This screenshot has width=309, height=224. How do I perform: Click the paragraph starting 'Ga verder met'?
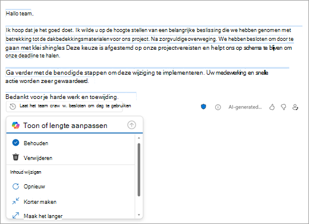pyautogui.click(x=137, y=76)
